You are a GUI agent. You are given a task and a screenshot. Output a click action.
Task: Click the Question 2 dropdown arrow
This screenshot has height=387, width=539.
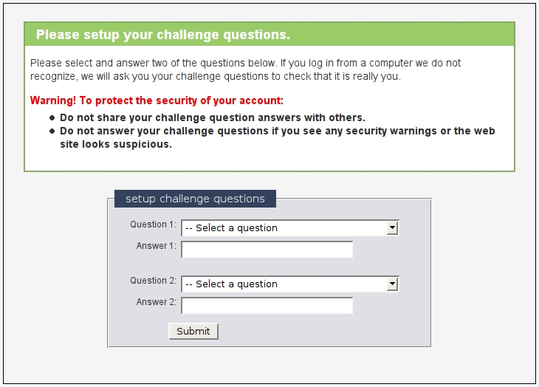[393, 284]
